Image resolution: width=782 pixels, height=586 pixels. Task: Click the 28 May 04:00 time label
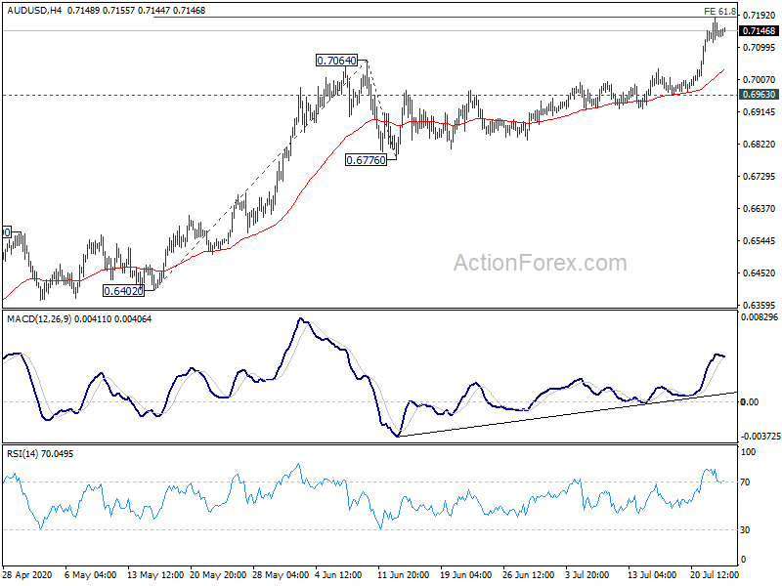tap(281, 575)
